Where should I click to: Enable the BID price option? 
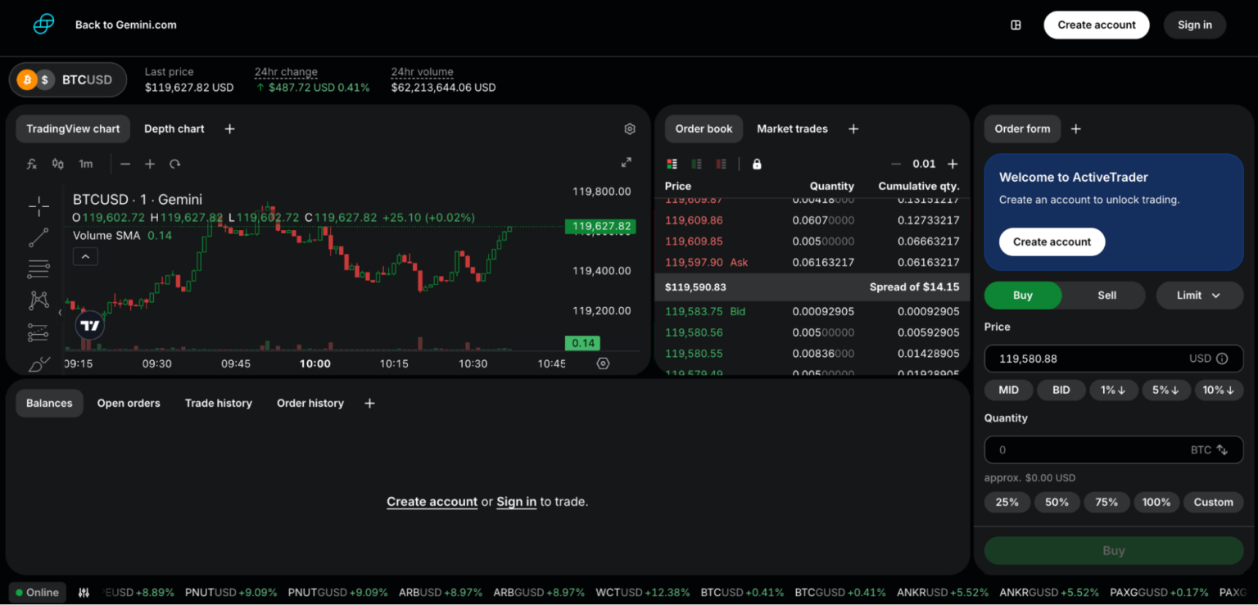1061,390
